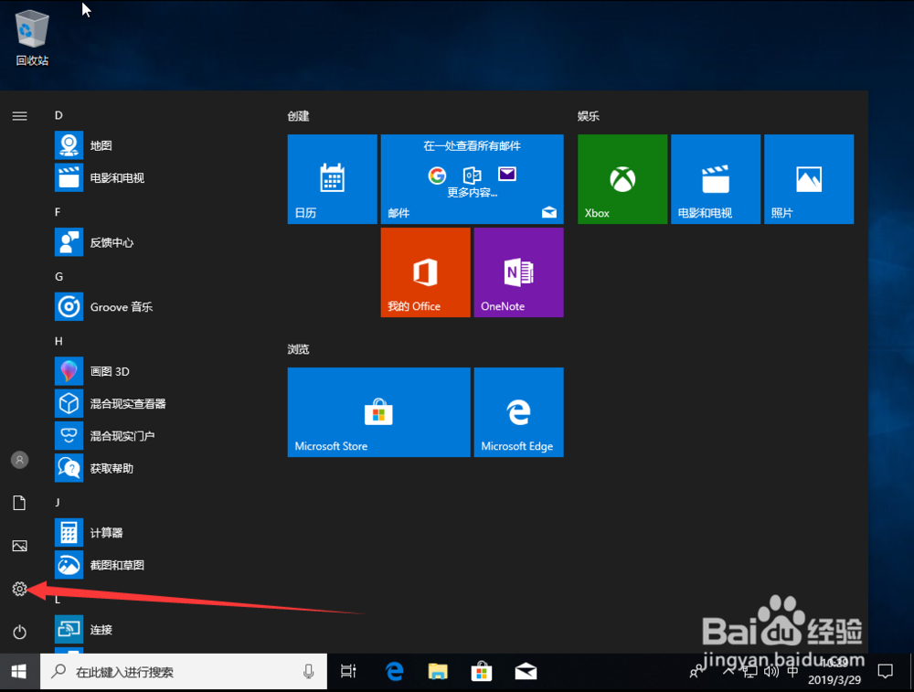Expand hidden tray icons chevron

pyautogui.click(x=728, y=672)
